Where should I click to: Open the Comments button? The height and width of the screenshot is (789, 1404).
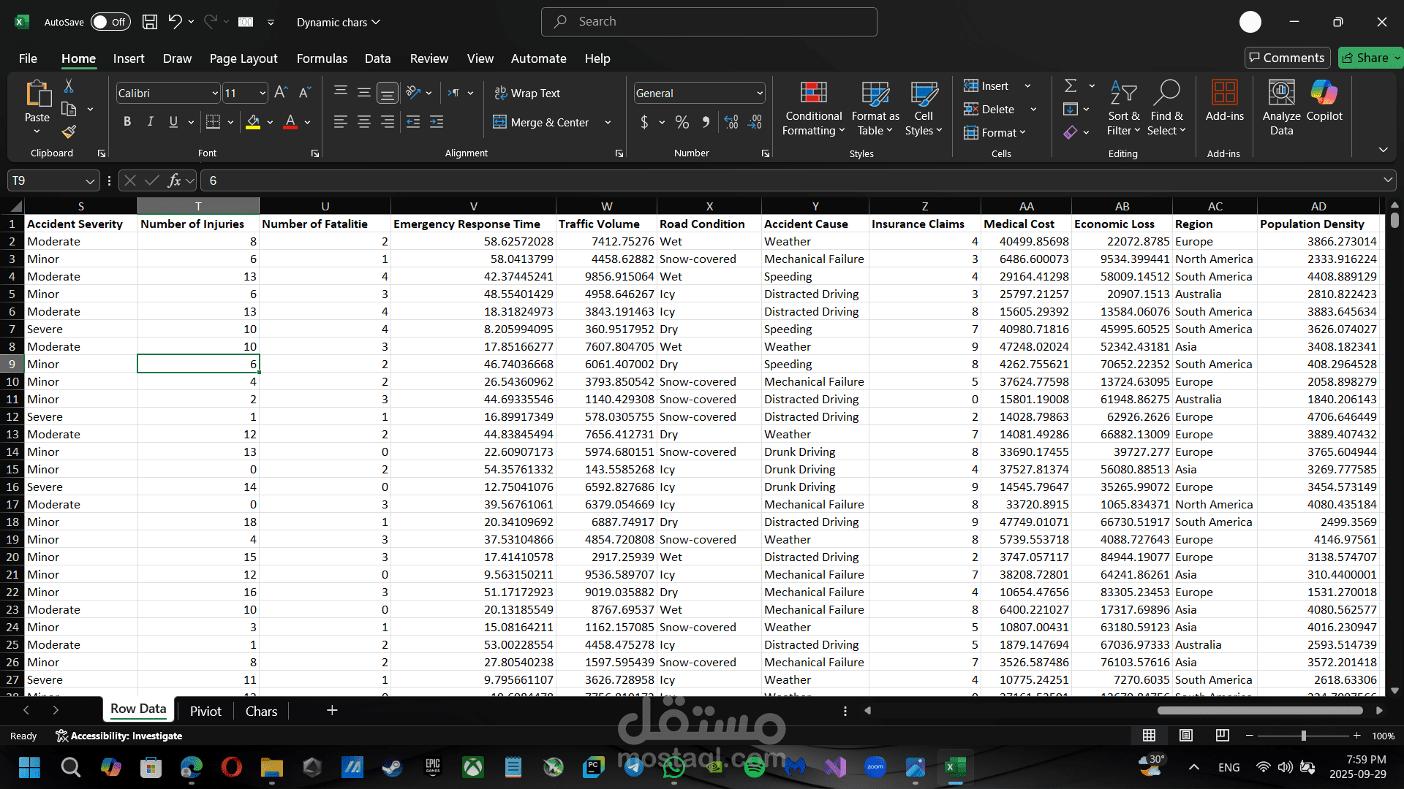tap(1286, 58)
